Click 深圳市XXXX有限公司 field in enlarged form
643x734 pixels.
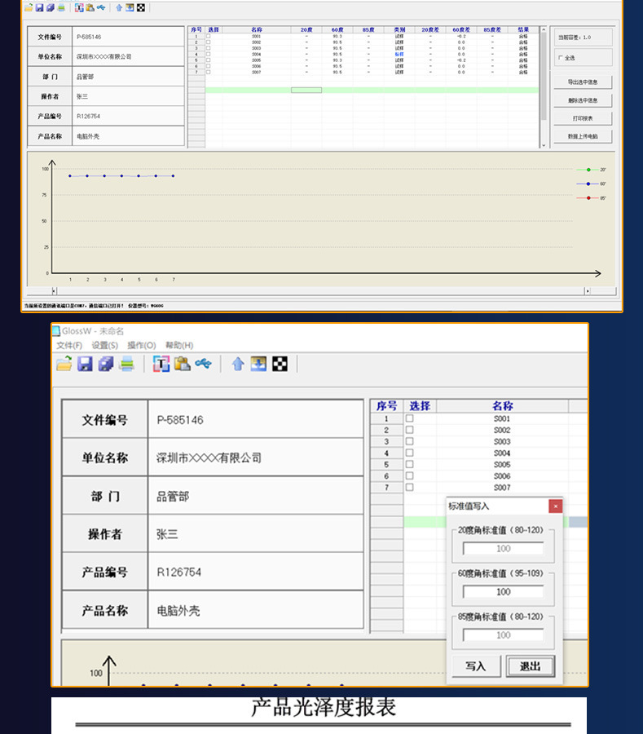point(256,458)
